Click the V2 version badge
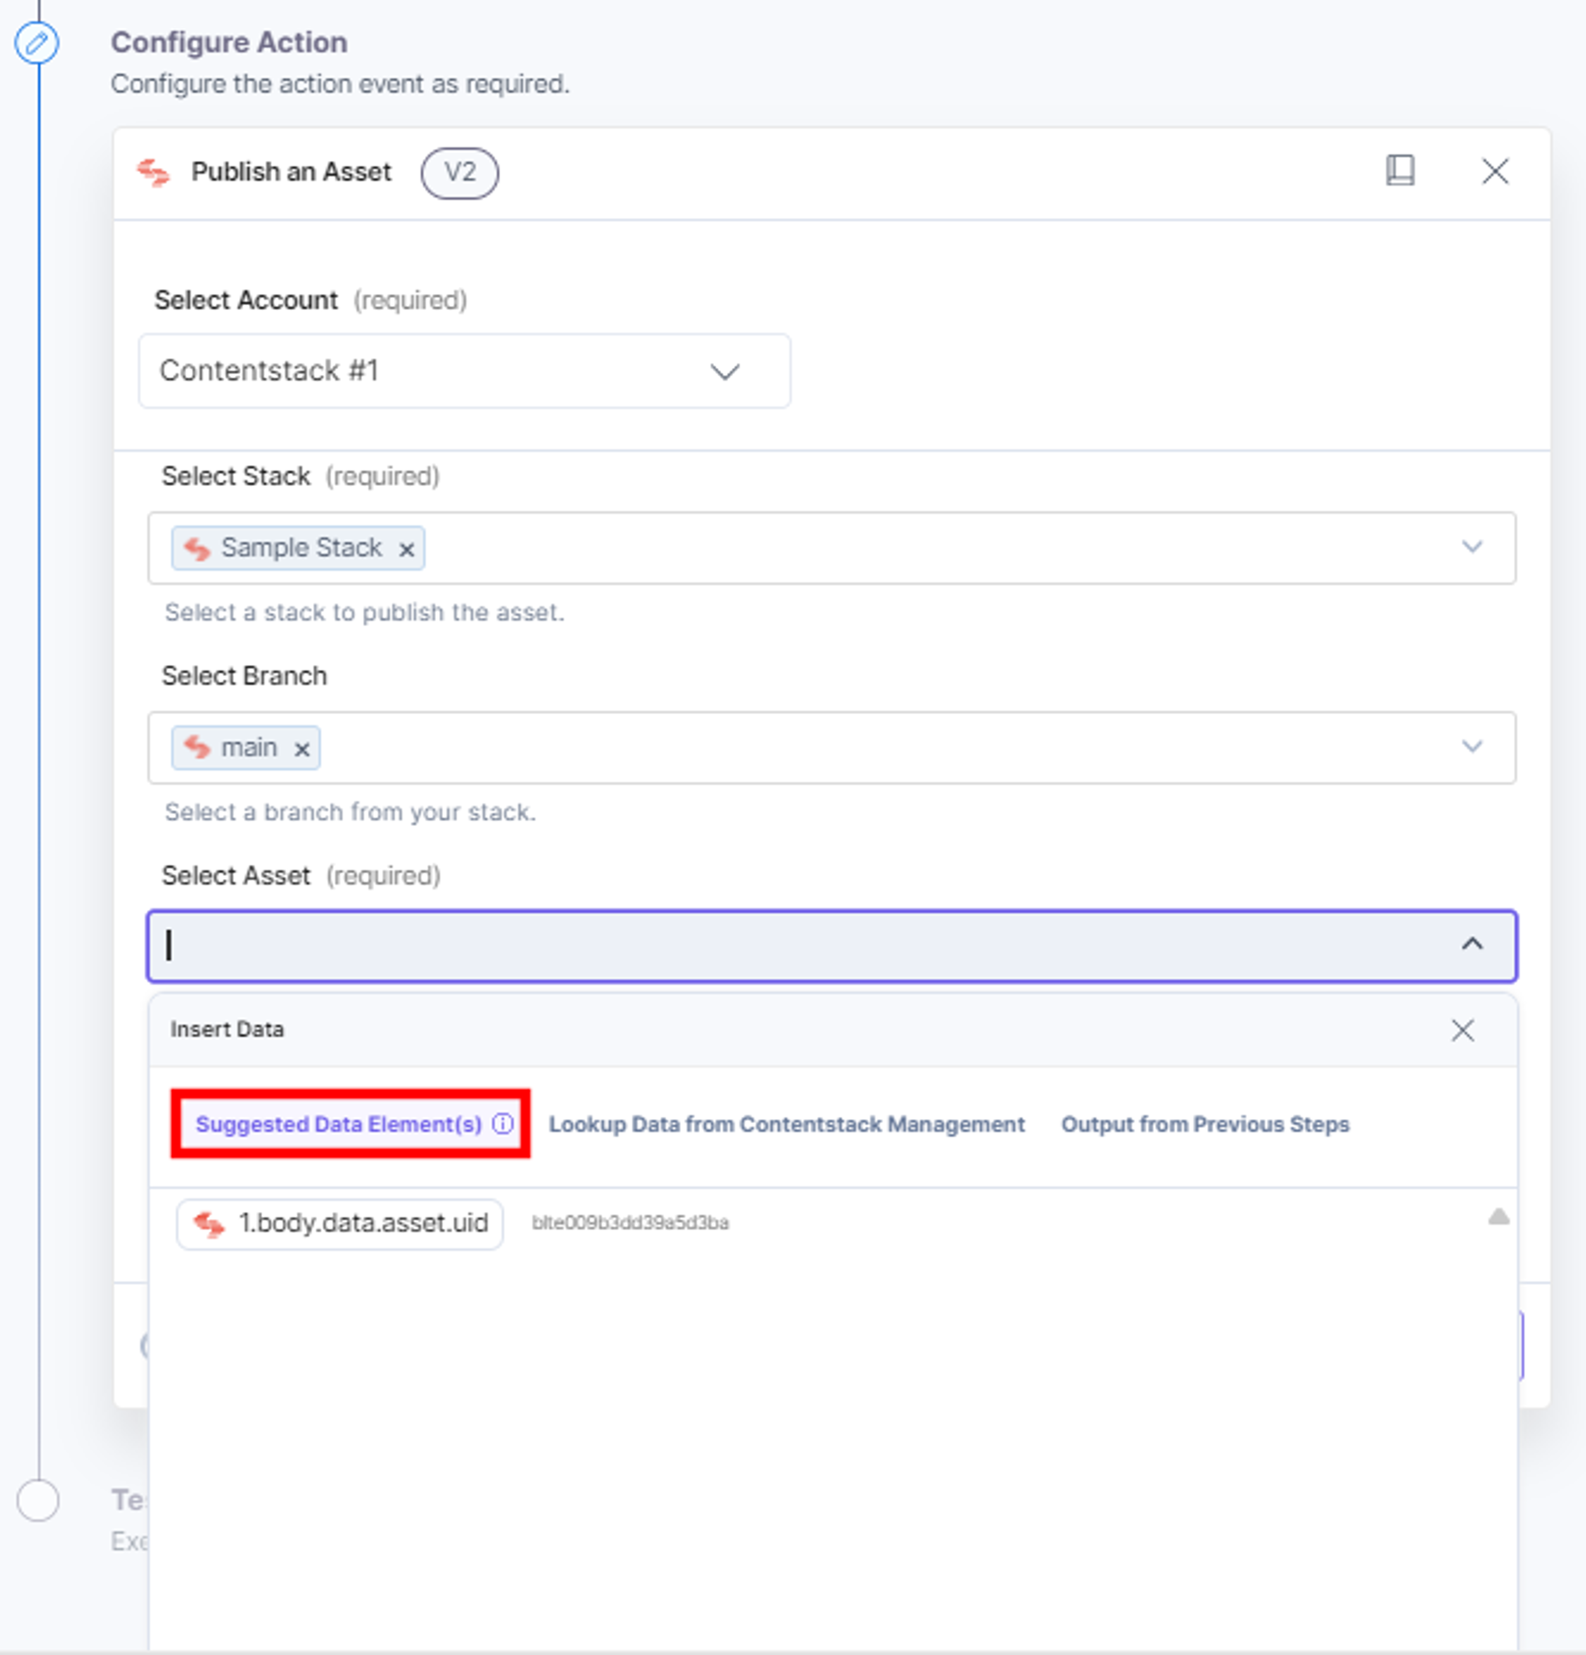Screen dimensions: 1586x1655 point(460,173)
